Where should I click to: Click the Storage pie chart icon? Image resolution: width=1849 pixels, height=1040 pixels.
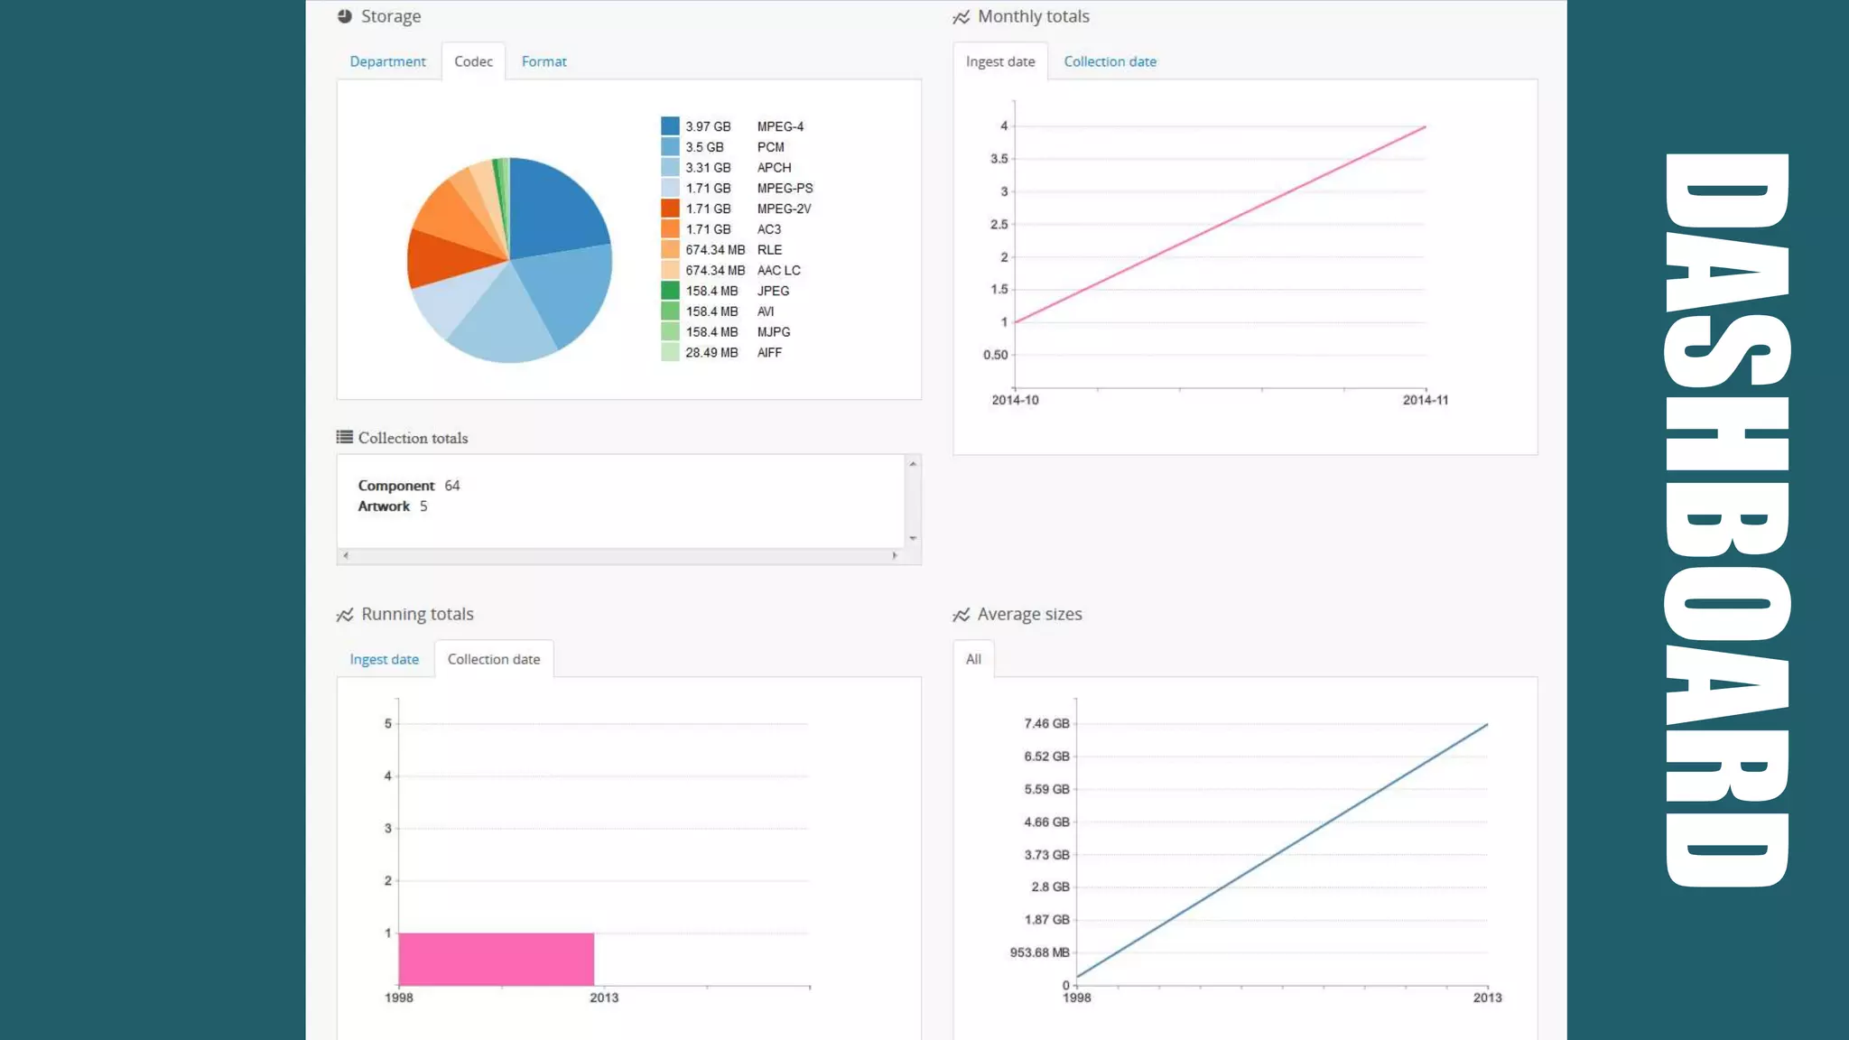point(344,16)
